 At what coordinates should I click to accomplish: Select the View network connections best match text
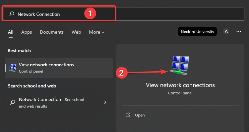[x=46, y=65]
